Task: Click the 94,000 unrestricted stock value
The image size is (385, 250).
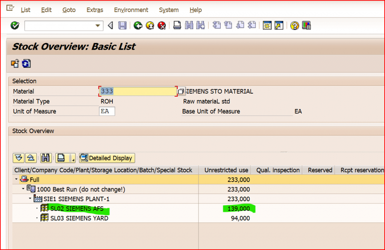Action: [240, 218]
